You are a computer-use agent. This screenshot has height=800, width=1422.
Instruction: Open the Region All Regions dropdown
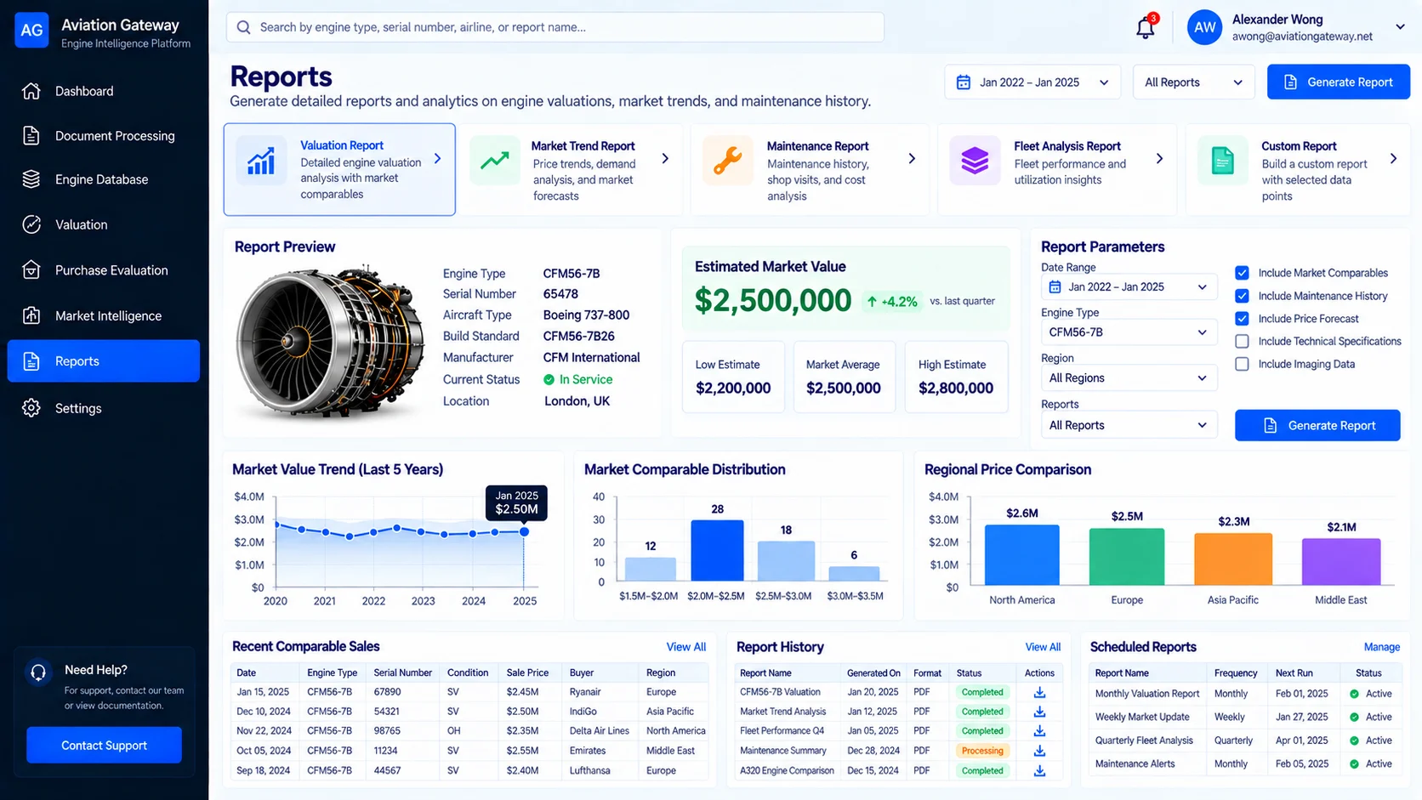(1129, 378)
